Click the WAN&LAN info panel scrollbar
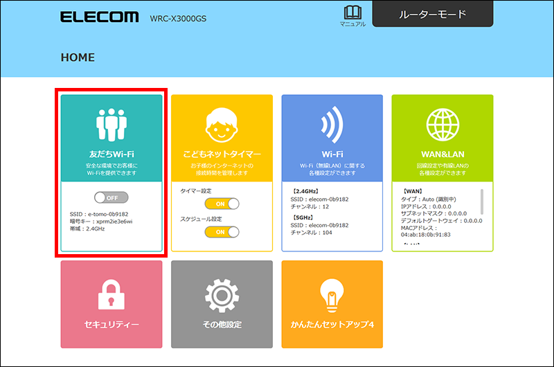Screen dimensions: 554x367 point(481,202)
